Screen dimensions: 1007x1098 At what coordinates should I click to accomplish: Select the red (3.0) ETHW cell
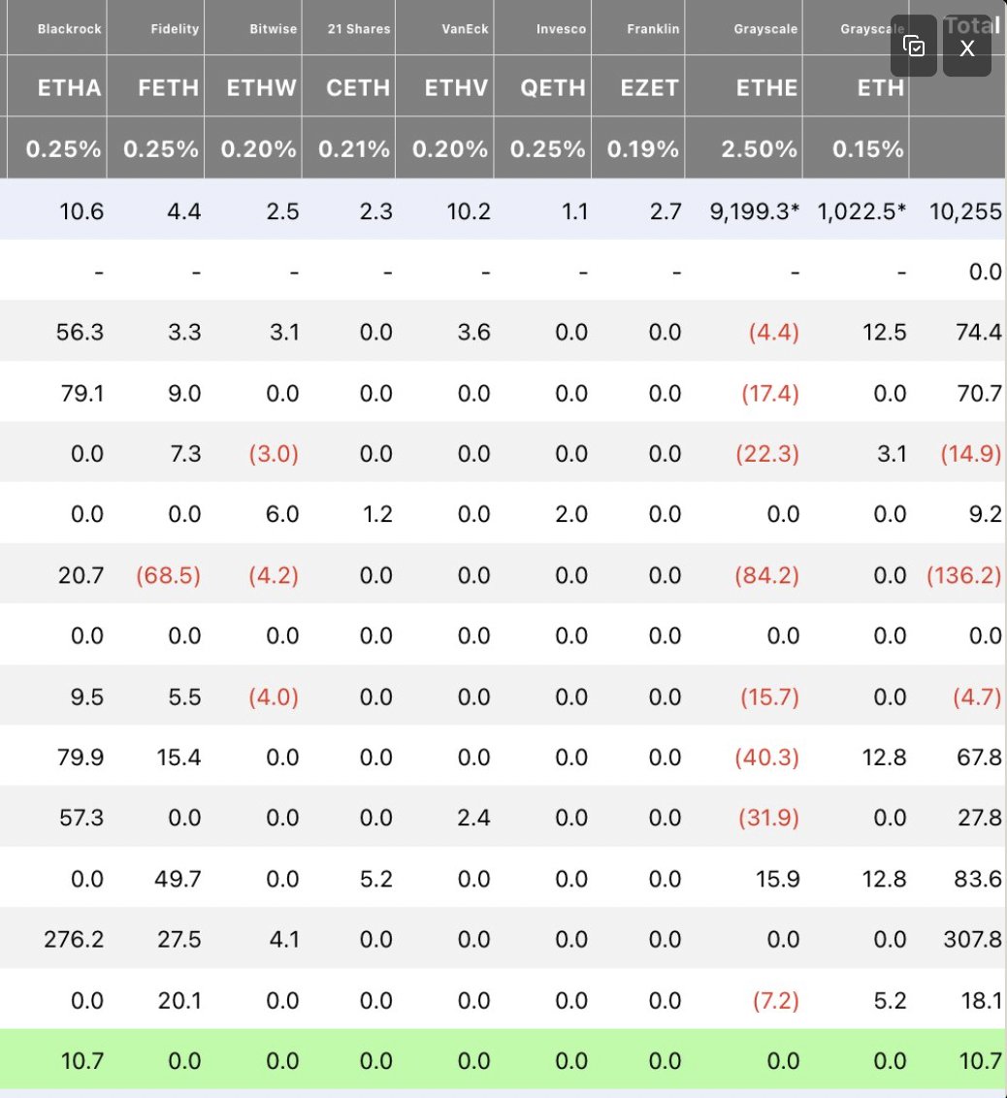click(x=274, y=453)
